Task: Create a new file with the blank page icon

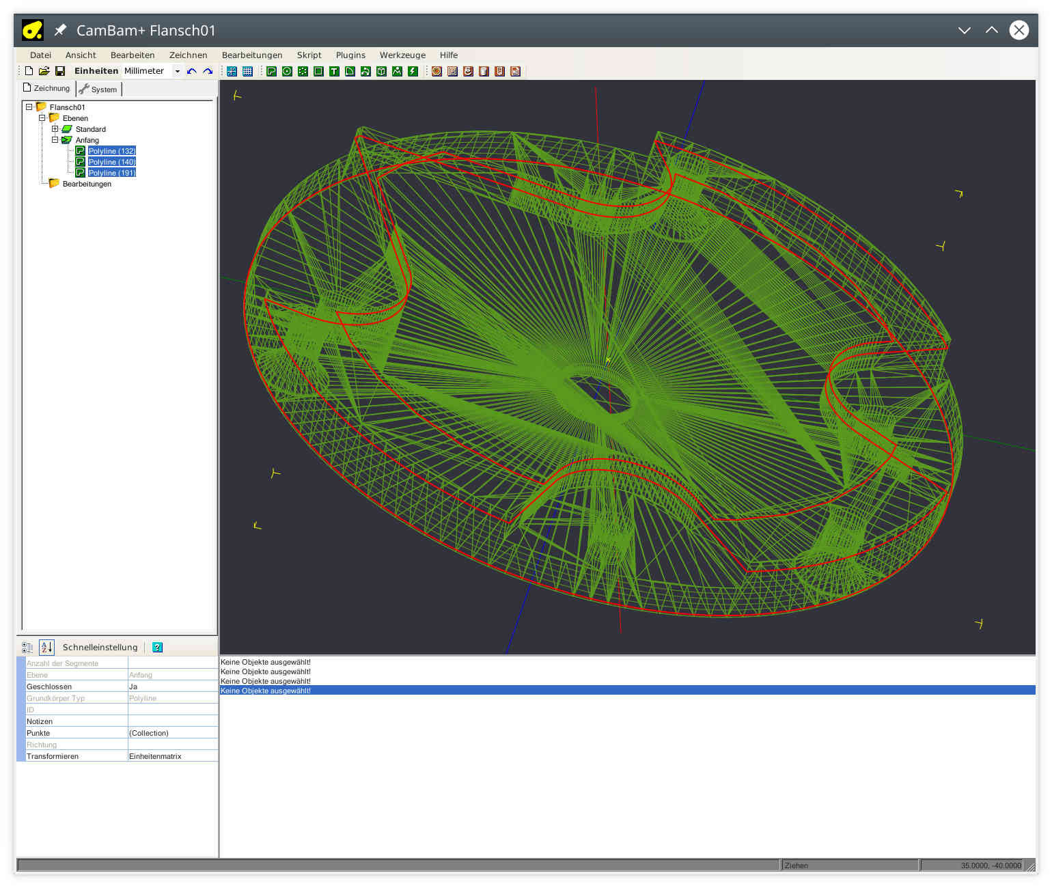Action: click(29, 71)
